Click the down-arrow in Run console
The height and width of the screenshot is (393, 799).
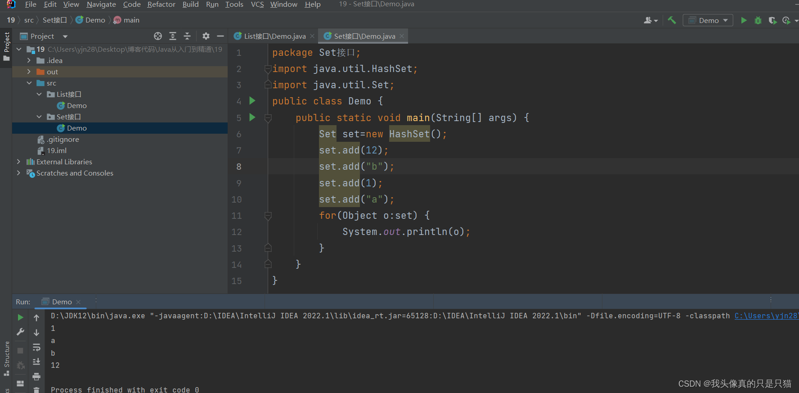coord(36,332)
